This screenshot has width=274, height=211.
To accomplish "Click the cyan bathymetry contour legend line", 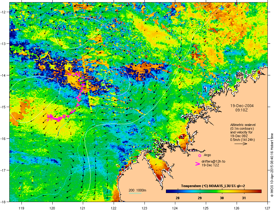I will click(x=135, y=193).
